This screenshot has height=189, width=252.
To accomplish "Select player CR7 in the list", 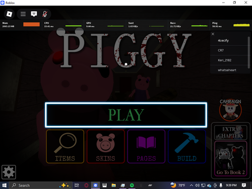I will click(229, 50).
